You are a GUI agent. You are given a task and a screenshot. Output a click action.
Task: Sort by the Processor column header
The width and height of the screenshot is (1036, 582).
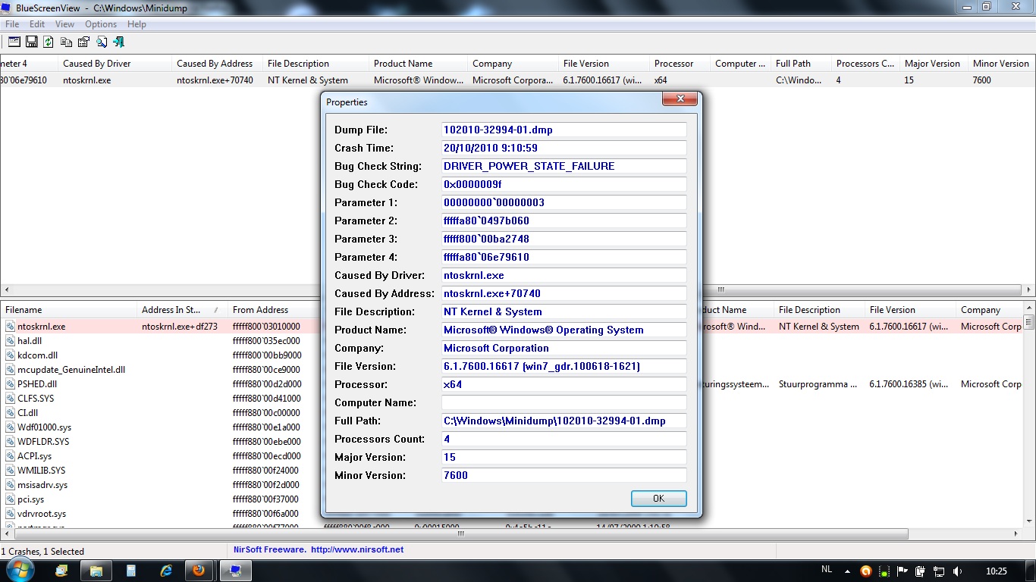coord(680,64)
